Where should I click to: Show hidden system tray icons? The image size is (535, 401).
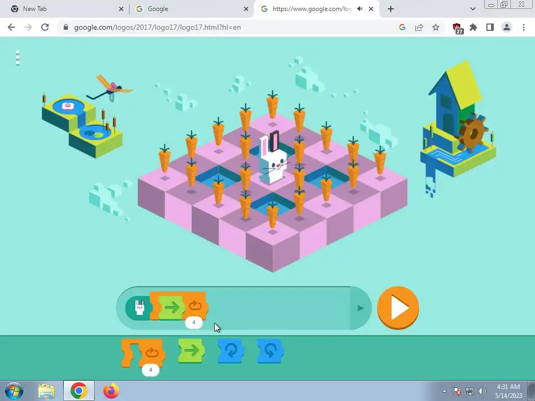coord(444,391)
